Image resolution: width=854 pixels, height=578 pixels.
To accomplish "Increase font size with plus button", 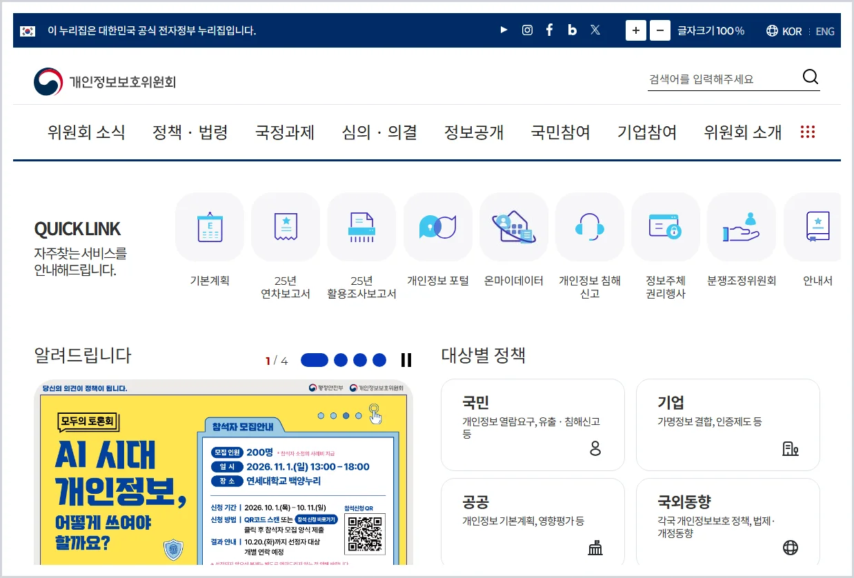I will [x=636, y=30].
